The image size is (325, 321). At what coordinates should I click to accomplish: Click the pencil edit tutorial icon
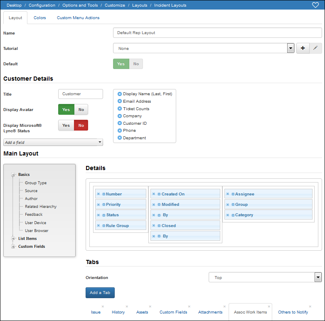[x=315, y=48]
